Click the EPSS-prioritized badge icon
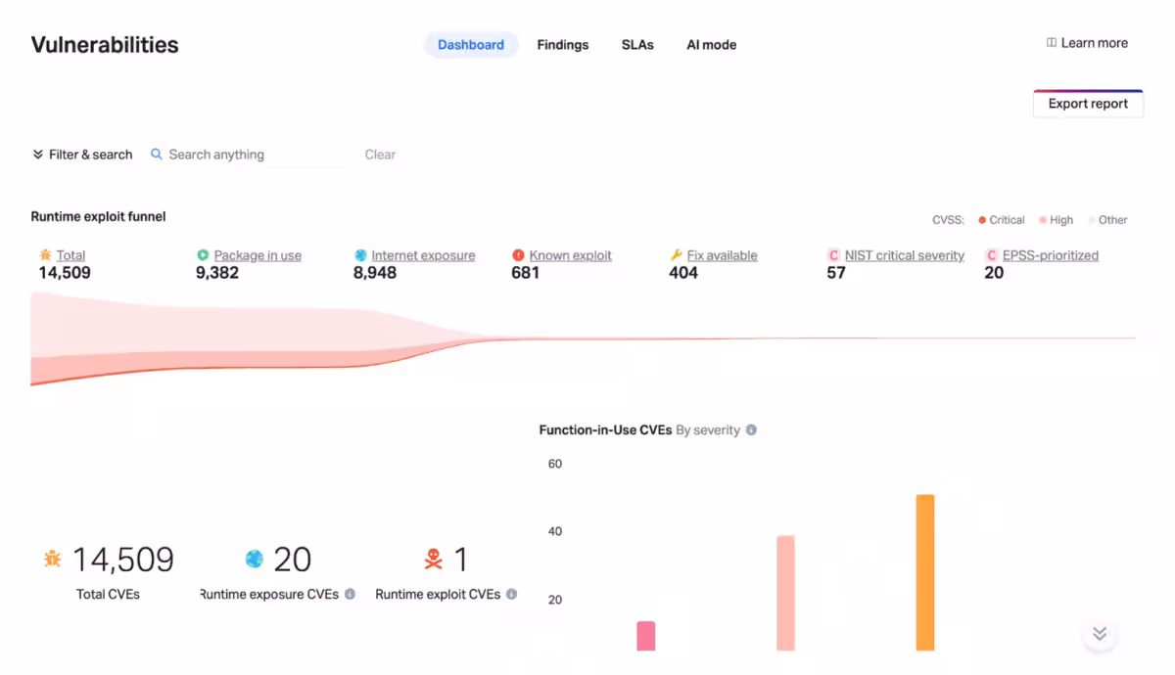Viewport: 1175px width, 675px height. pyautogui.click(x=991, y=255)
